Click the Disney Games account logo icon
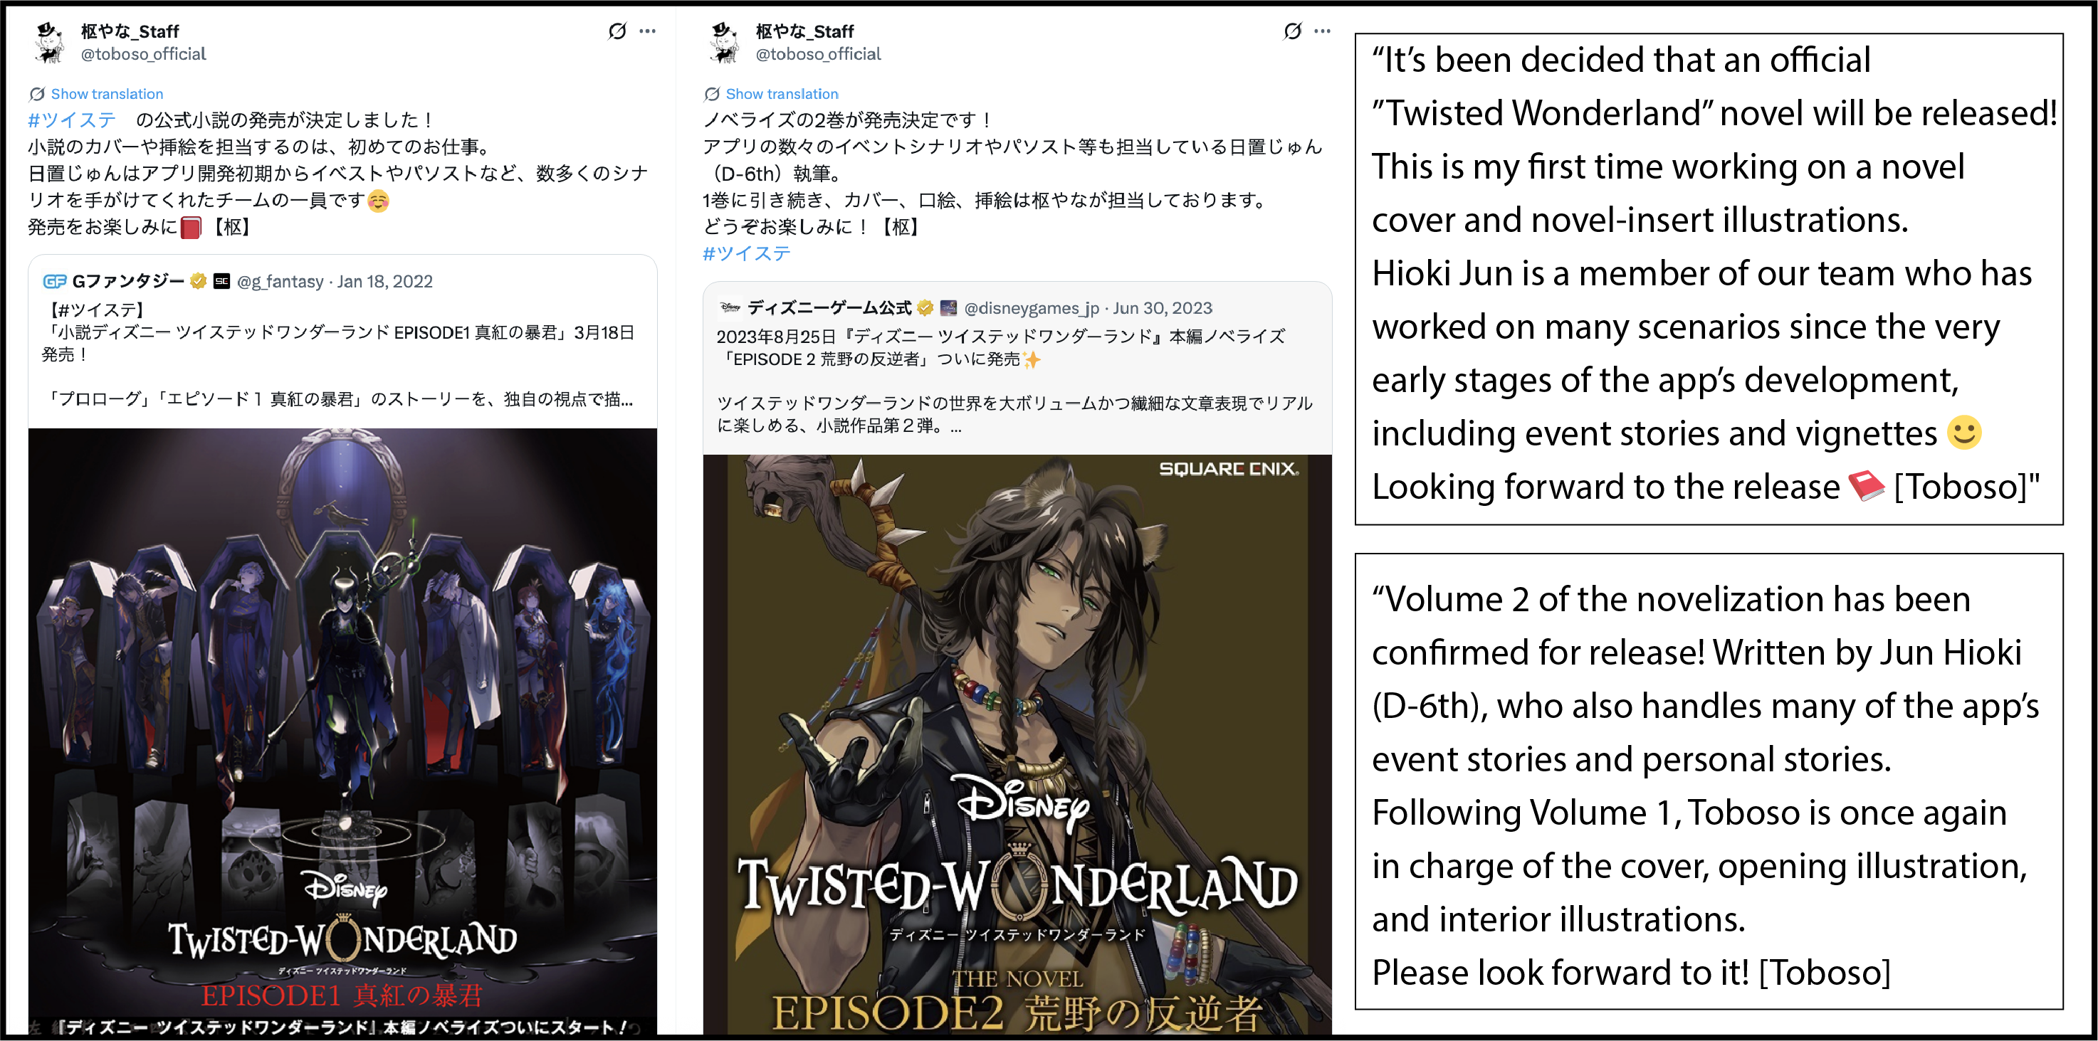 point(730,307)
